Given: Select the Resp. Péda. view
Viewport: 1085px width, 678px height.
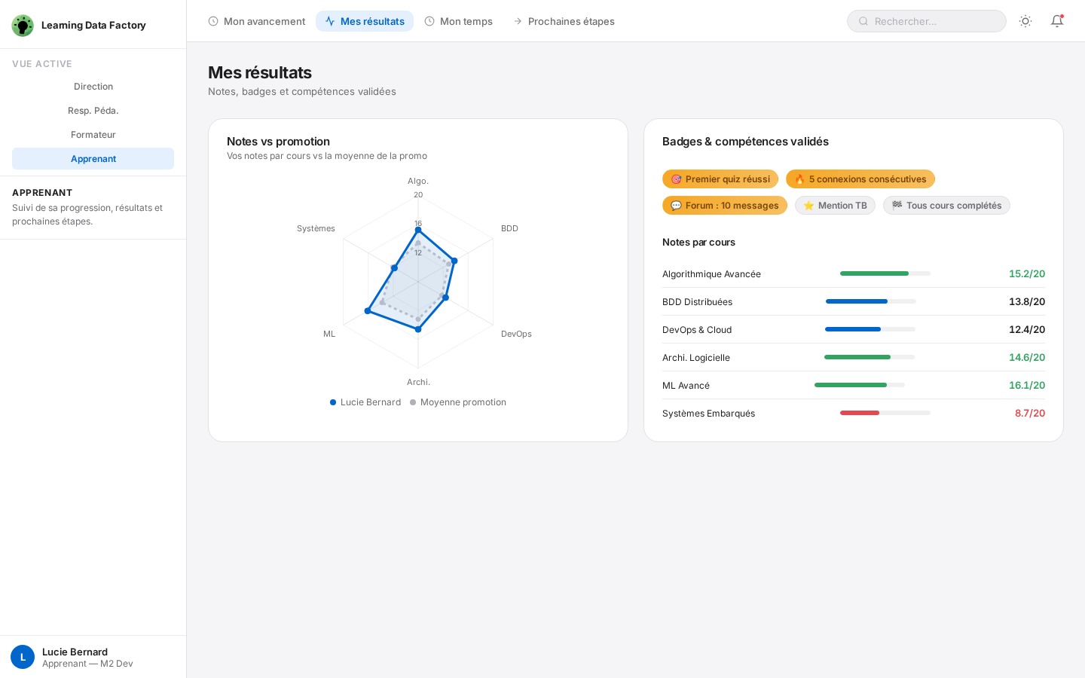Looking at the screenshot, I should point(93,111).
